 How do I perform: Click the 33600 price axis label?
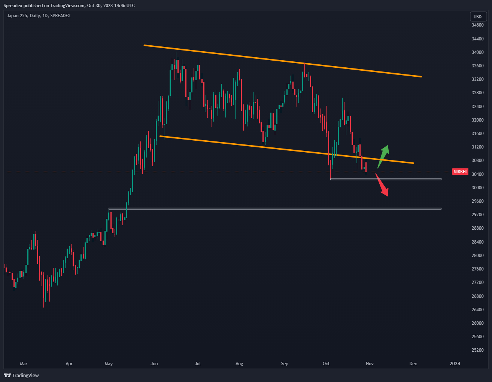pos(478,66)
